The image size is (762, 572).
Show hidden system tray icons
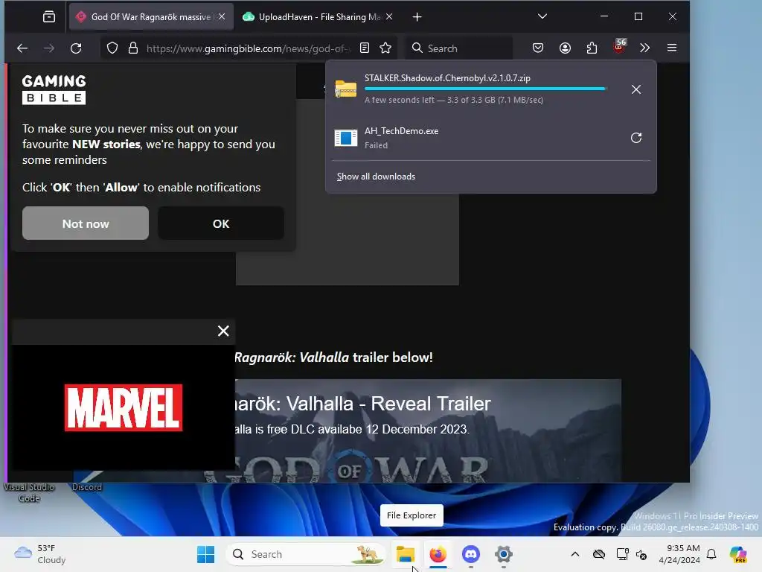pyautogui.click(x=575, y=554)
